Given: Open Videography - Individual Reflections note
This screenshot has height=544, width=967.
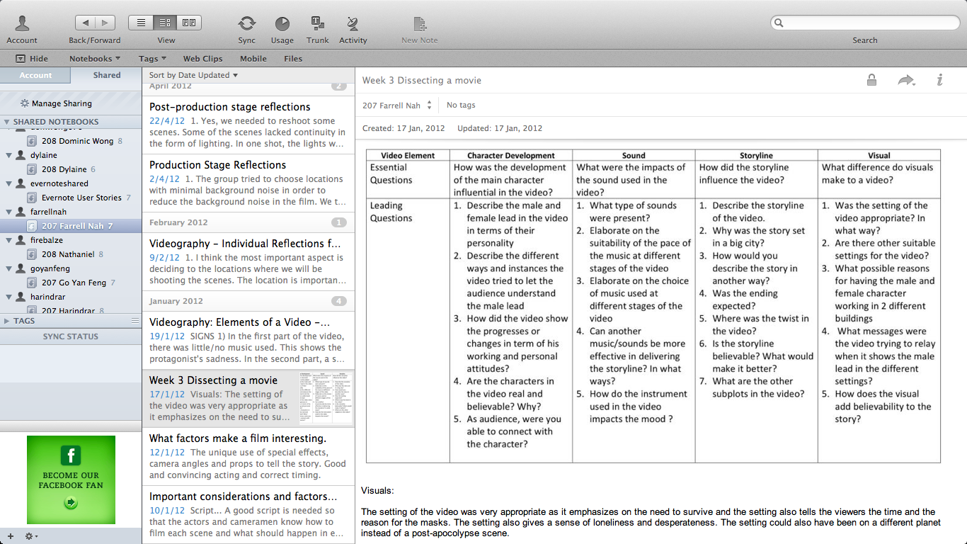Looking at the screenshot, I should [248, 262].
